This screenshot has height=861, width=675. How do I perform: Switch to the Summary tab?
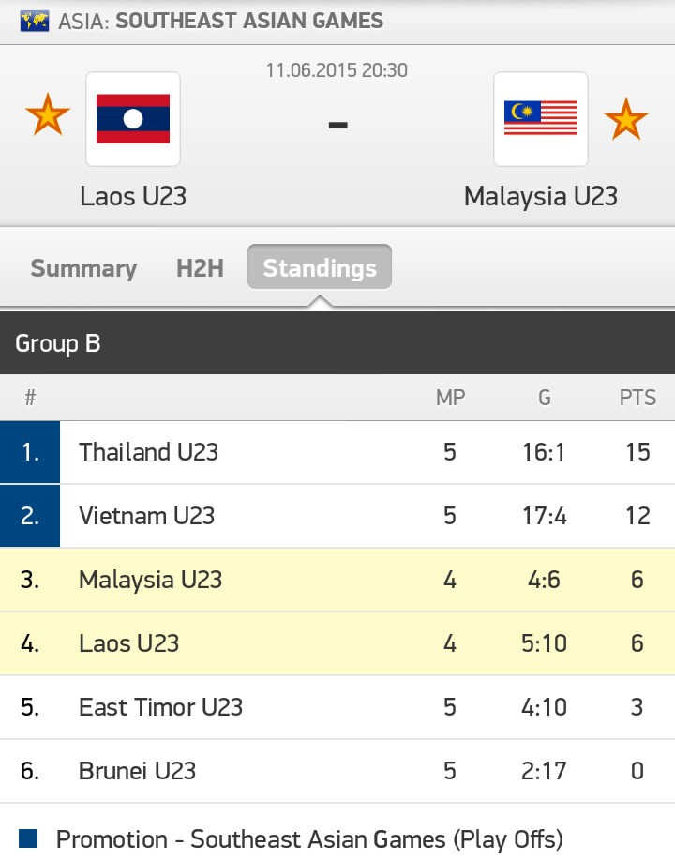tap(83, 268)
